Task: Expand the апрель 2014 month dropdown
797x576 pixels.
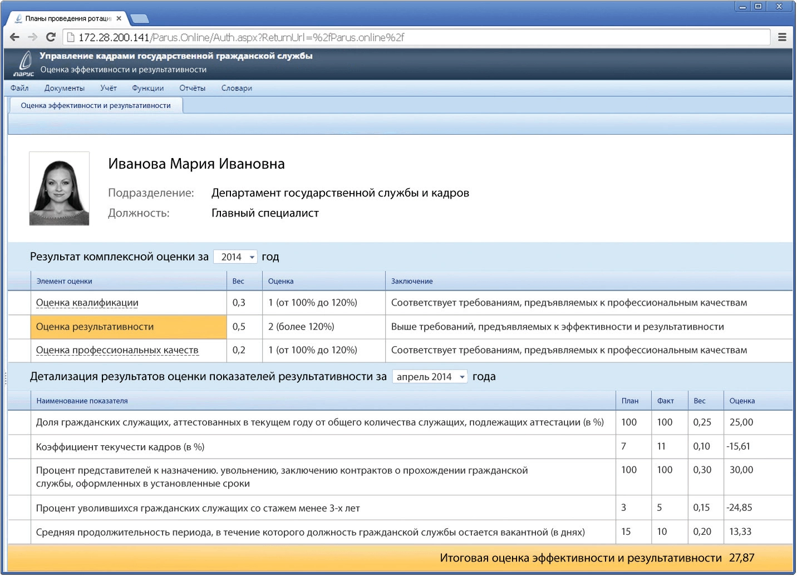Action: [x=430, y=377]
